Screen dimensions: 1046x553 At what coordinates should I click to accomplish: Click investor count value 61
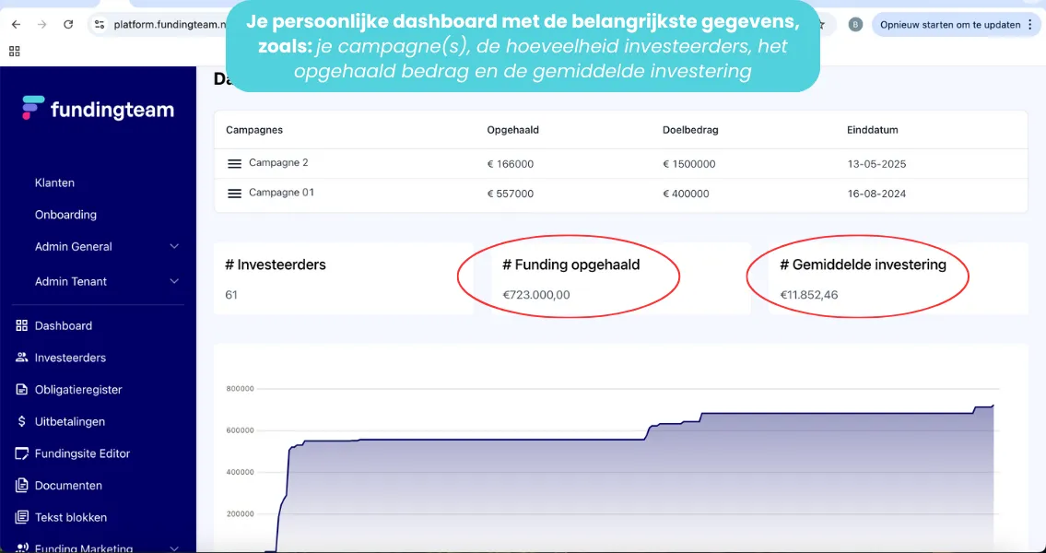pyautogui.click(x=231, y=294)
